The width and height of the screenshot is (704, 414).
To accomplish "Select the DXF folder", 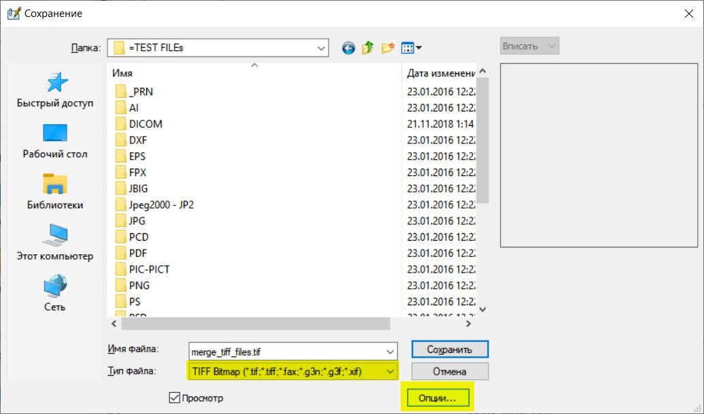I will [131, 140].
